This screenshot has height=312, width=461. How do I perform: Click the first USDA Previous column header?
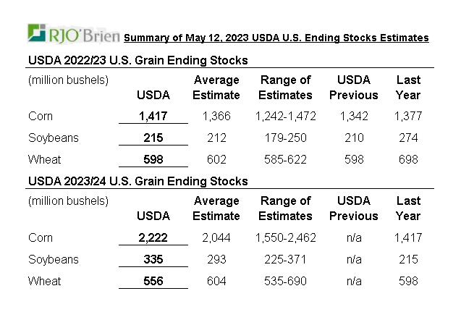[353, 87]
